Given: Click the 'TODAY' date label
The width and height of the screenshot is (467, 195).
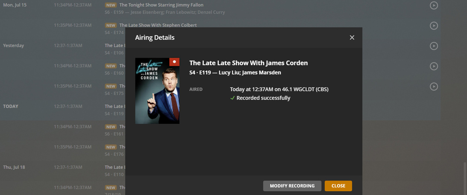Looking at the screenshot, I should tap(11, 106).
